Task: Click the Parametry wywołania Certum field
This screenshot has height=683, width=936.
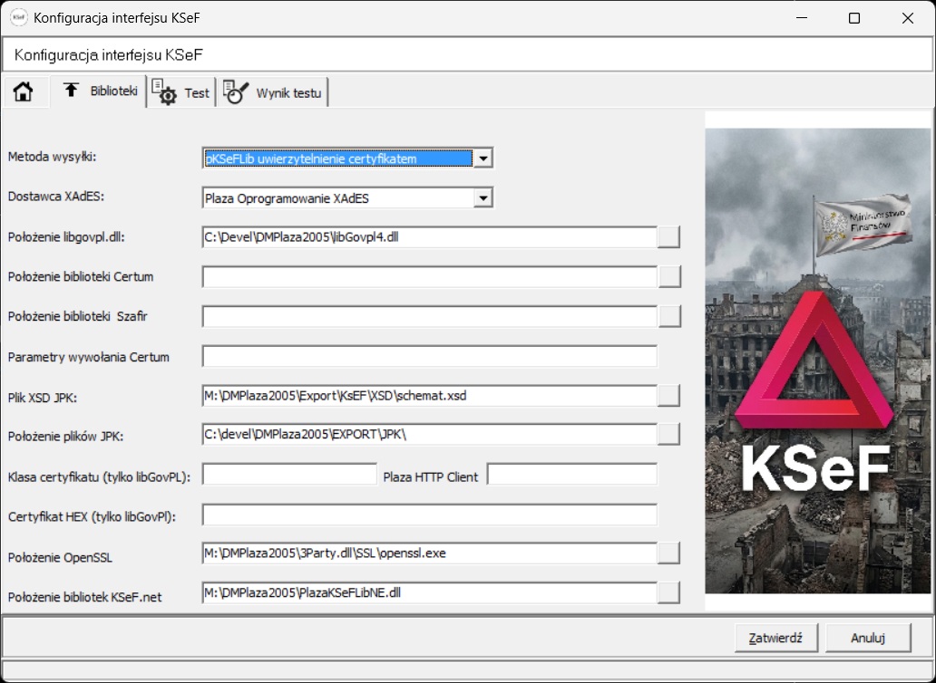Action: 430,356
